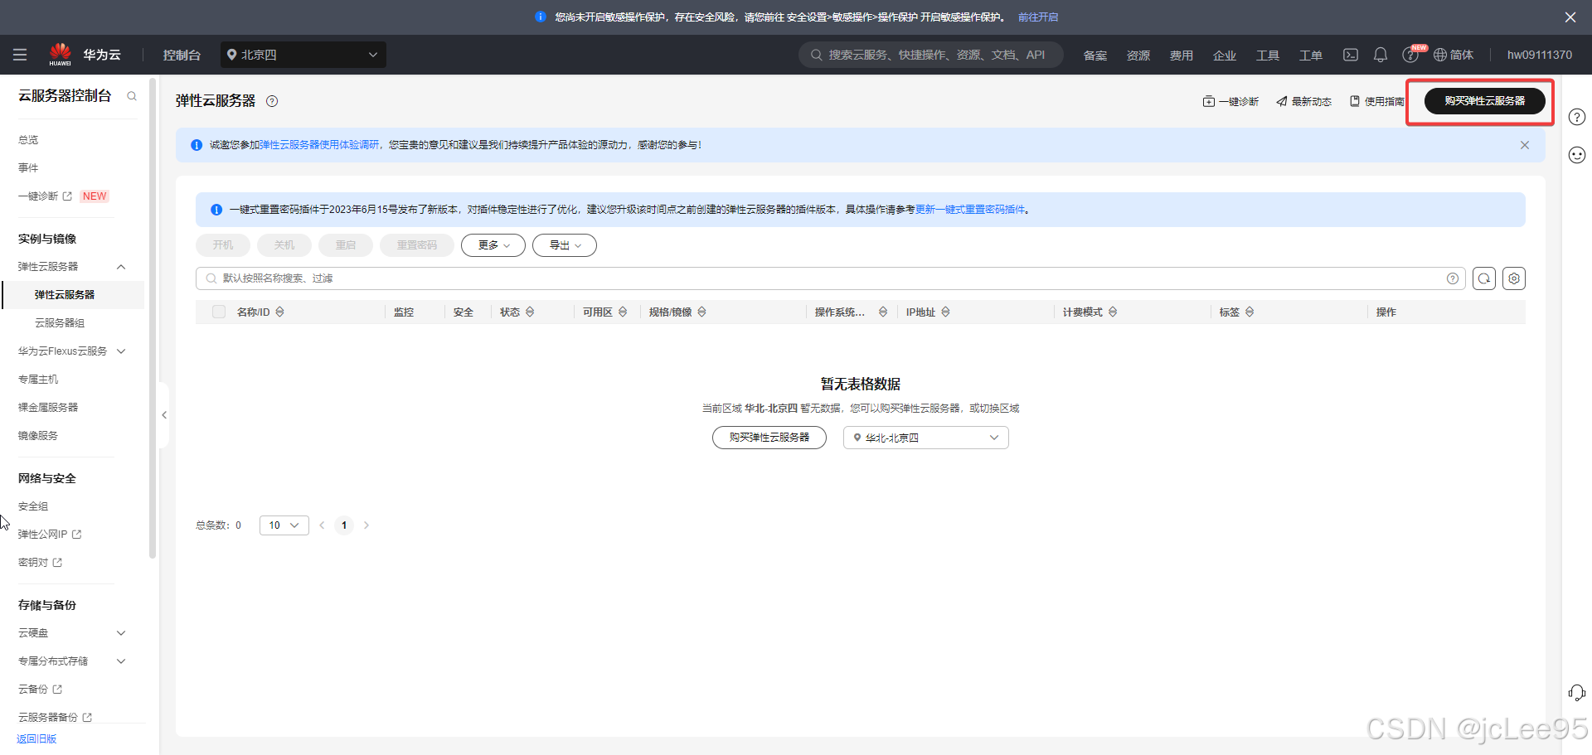Open the 更多 actions dropdown
Viewport: 1592px width, 755px height.
(493, 245)
